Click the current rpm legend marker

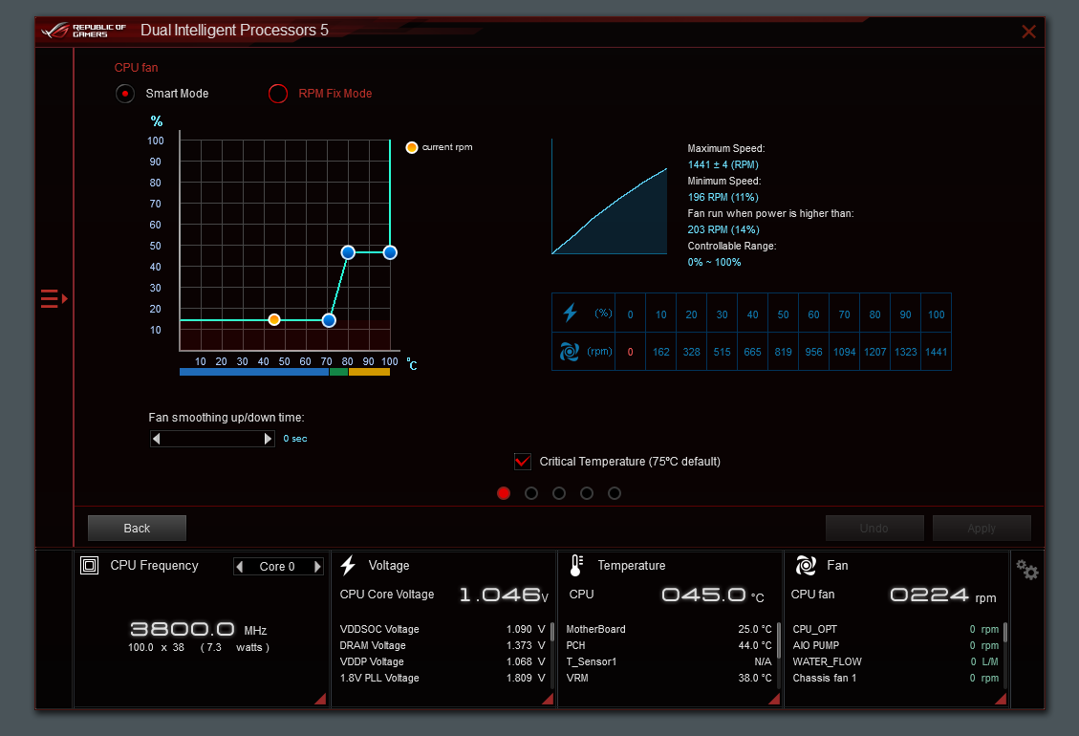click(412, 147)
